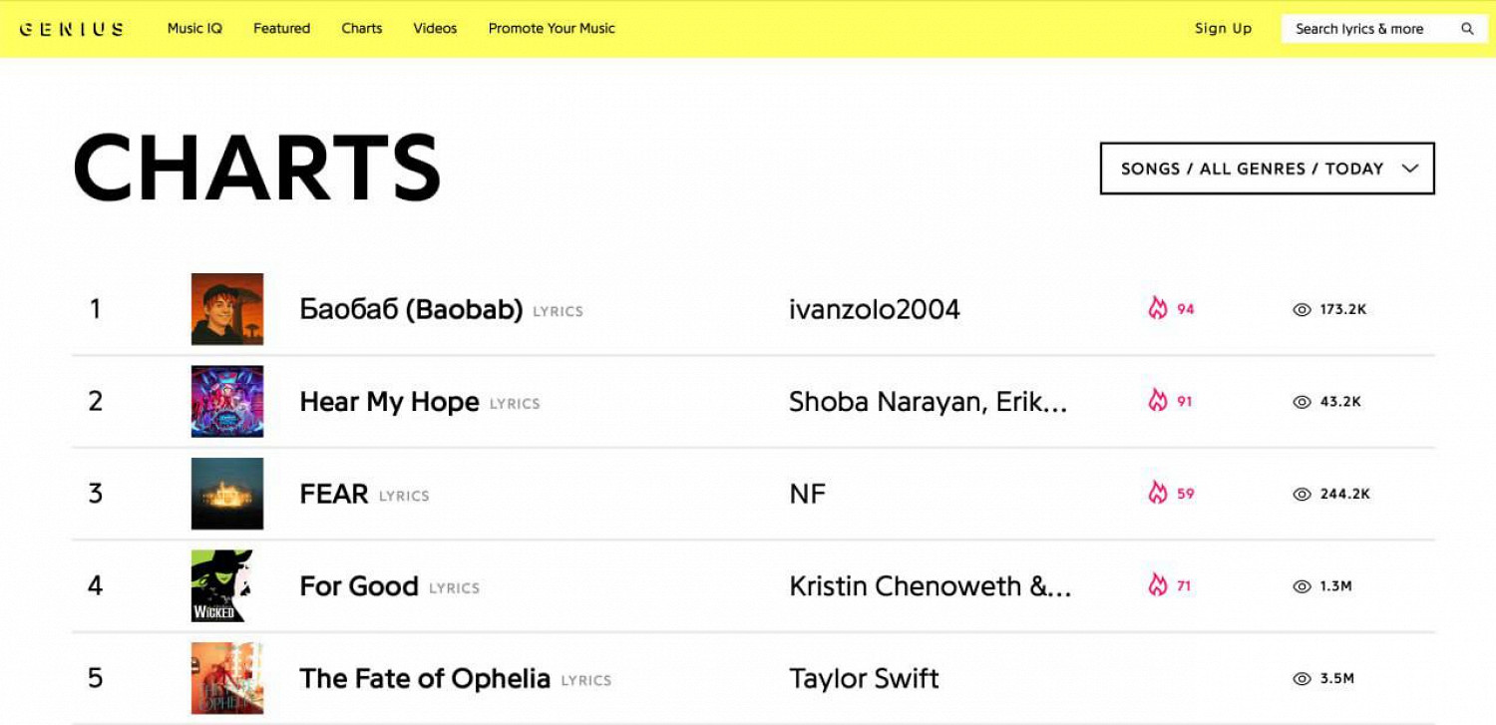The width and height of the screenshot is (1496, 725).
Task: Go to the Featured menu item
Action: [x=281, y=29]
